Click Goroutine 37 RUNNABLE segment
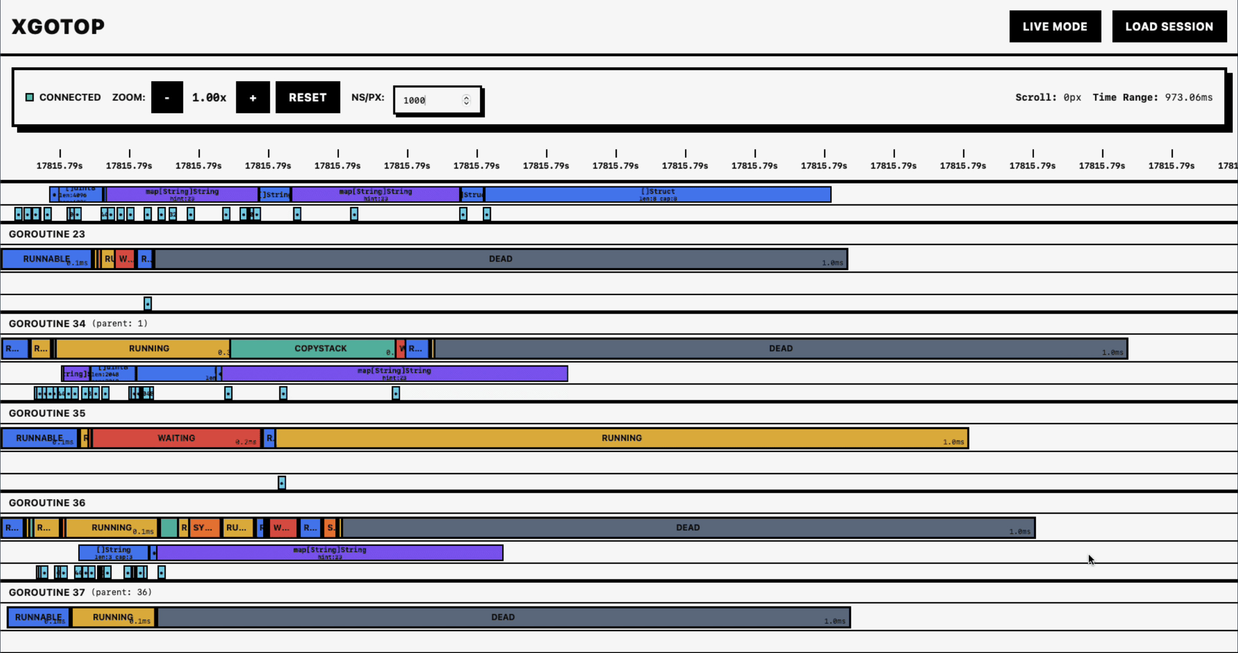Viewport: 1238px width, 653px height. [38, 617]
